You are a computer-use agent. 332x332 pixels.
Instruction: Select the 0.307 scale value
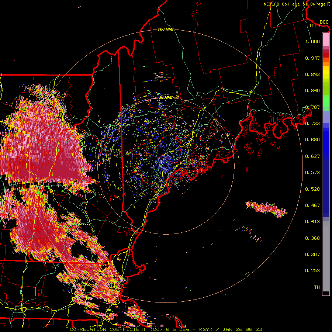click(x=312, y=255)
